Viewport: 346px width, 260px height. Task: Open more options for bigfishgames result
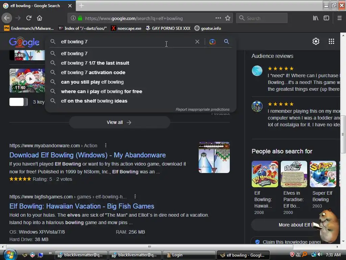tap(135, 196)
